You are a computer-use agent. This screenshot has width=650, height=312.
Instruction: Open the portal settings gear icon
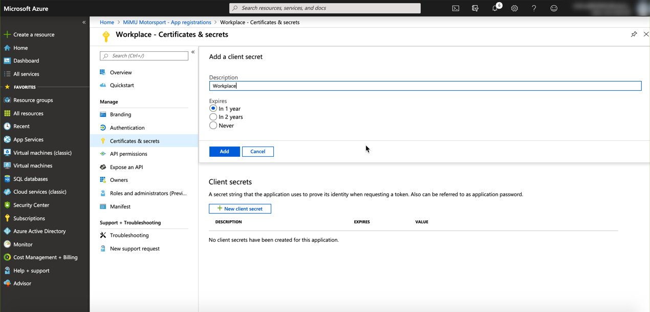[514, 8]
